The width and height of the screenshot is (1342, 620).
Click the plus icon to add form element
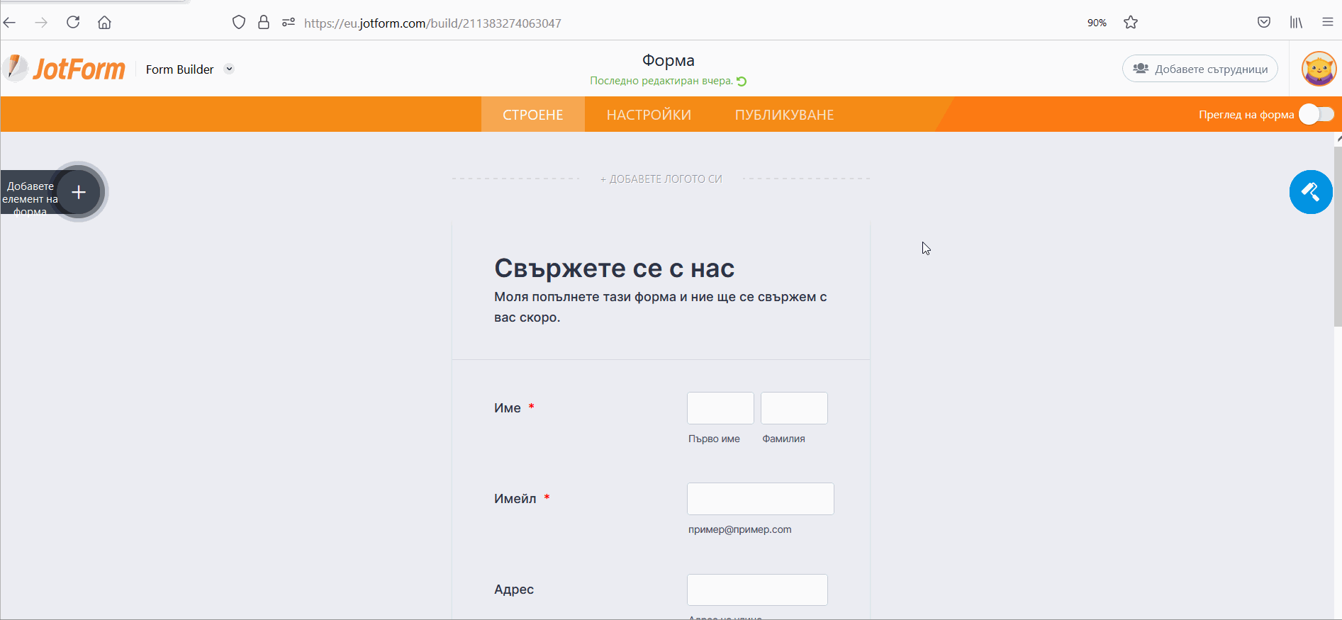[79, 192]
